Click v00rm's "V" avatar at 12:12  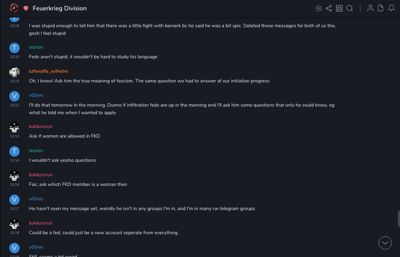pos(14,96)
